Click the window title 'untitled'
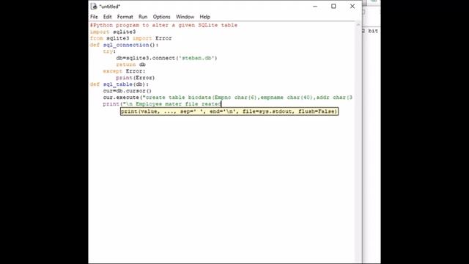The height and width of the screenshot is (264, 469). coord(109,7)
